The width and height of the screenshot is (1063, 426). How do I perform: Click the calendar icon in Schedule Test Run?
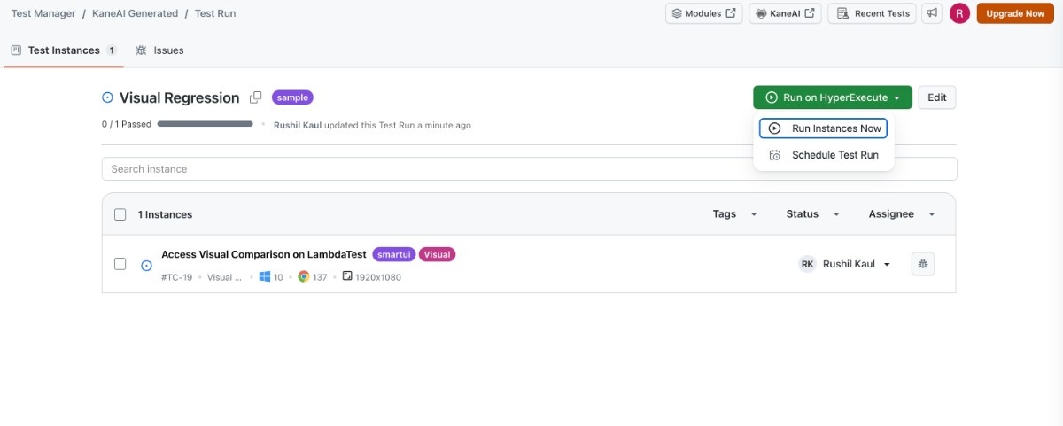pos(774,155)
